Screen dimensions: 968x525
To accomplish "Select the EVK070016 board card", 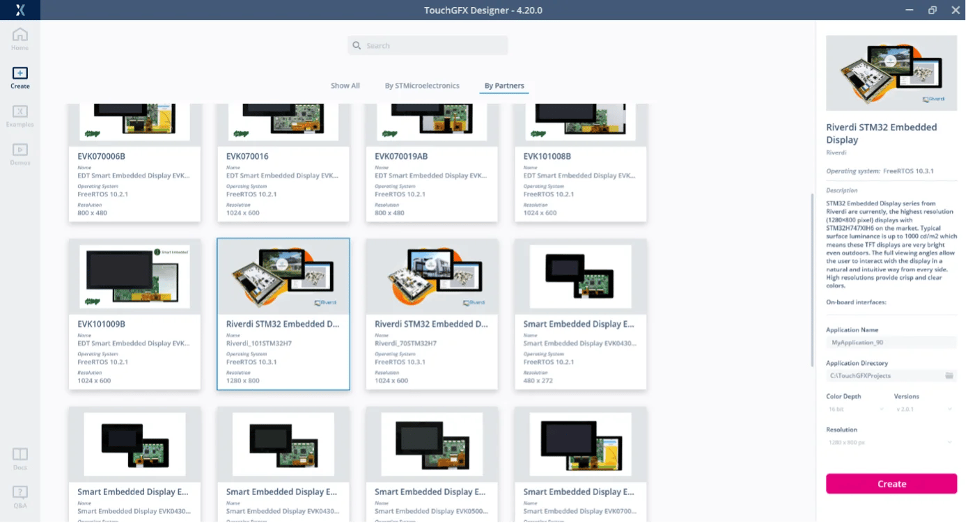I will 283,163.
